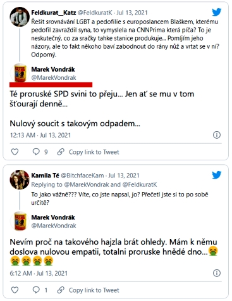The width and height of the screenshot is (232, 301).
Task: Click Twitter bird logo in second tweet
Action: 217,175
